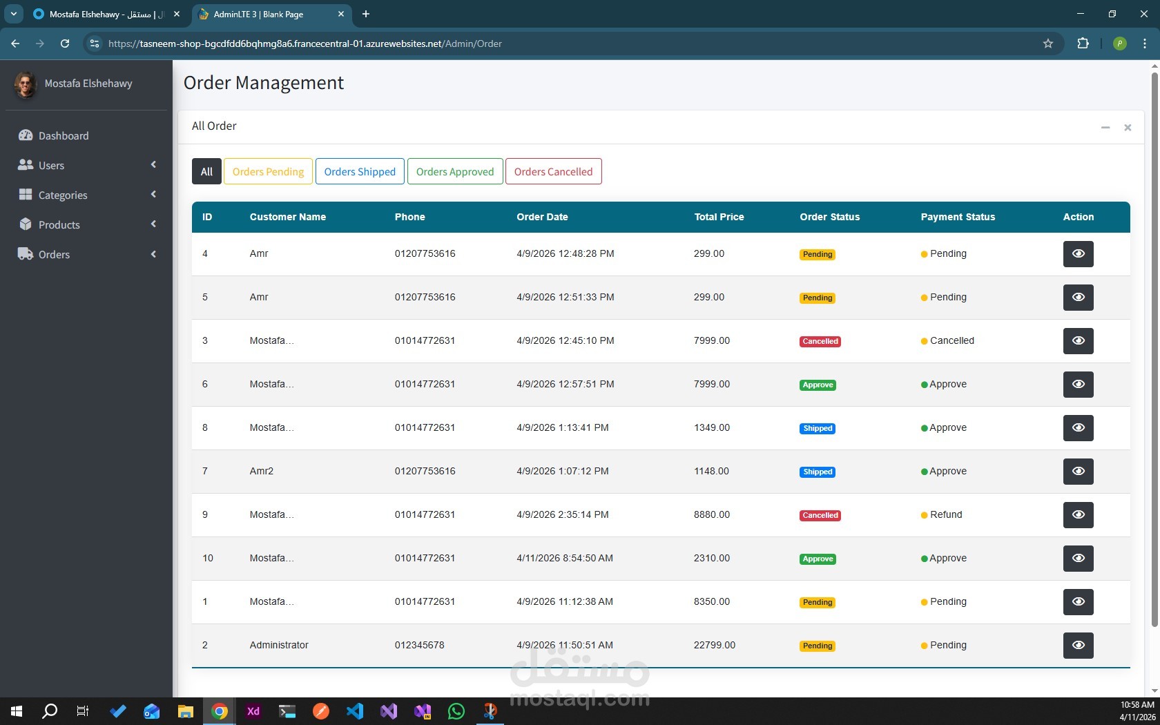This screenshot has height=725, width=1160.
Task: Click the browser address bar URL
Action: [x=305, y=43]
